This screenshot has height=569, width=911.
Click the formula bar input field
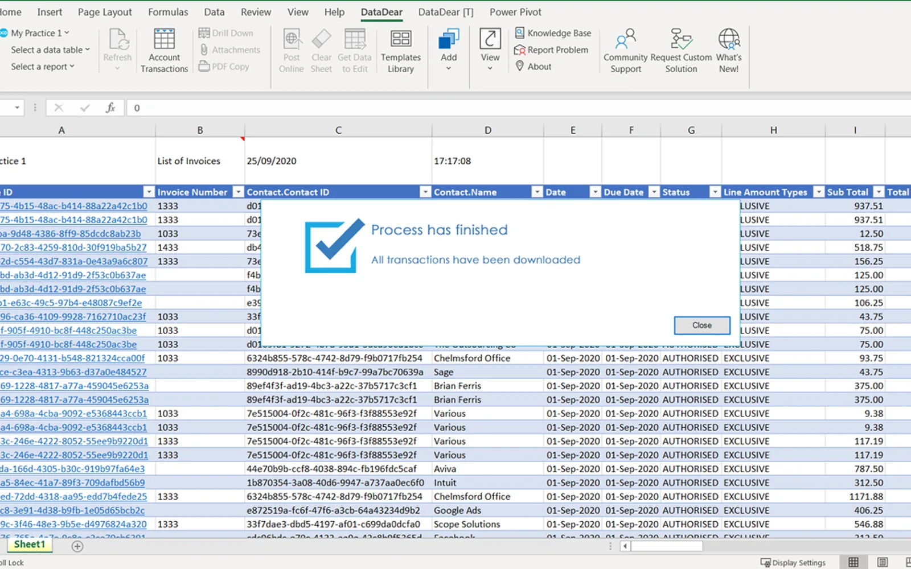tap(518, 108)
